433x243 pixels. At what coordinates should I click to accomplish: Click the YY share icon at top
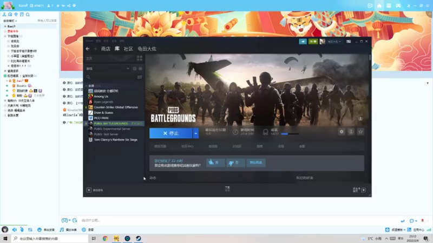(x=69, y=5)
